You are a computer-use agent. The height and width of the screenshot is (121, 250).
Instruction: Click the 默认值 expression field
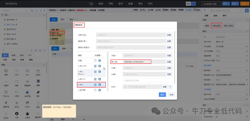click(144, 62)
